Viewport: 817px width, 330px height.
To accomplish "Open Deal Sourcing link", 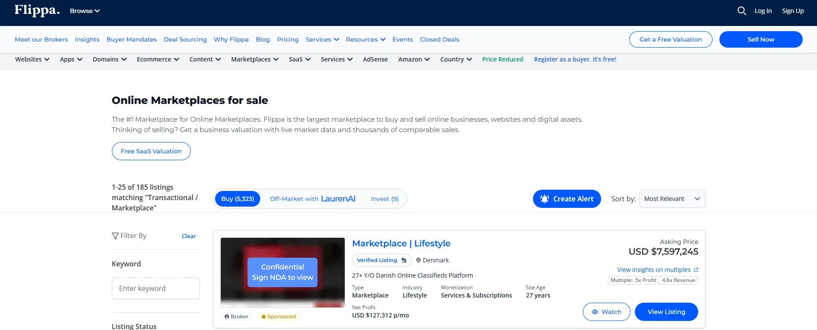I will click(x=185, y=39).
